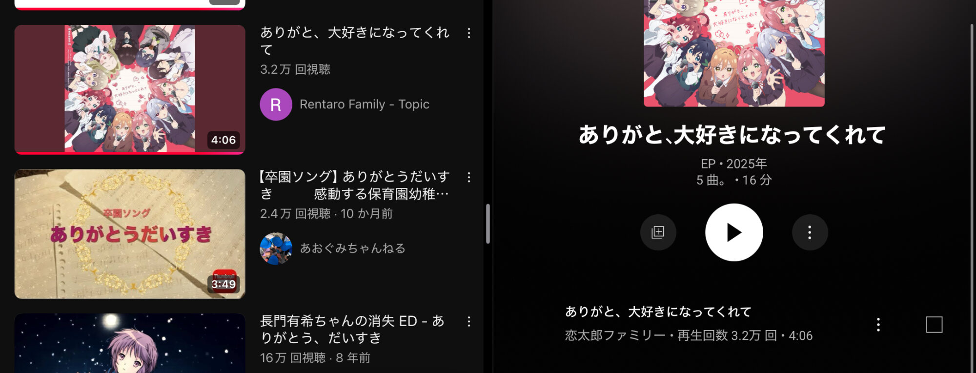Open options for the 卒園ソング video
Screen dimensions: 976x373
pos(469,177)
